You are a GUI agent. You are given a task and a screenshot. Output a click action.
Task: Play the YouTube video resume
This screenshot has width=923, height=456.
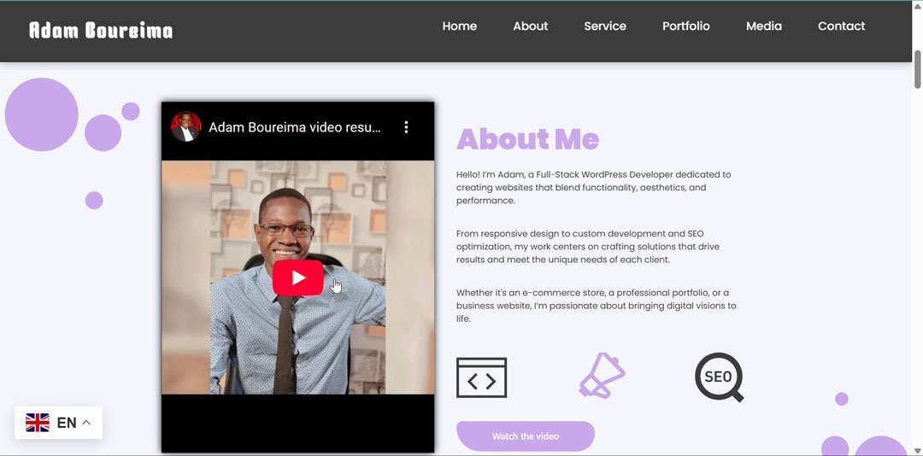pyautogui.click(x=297, y=278)
